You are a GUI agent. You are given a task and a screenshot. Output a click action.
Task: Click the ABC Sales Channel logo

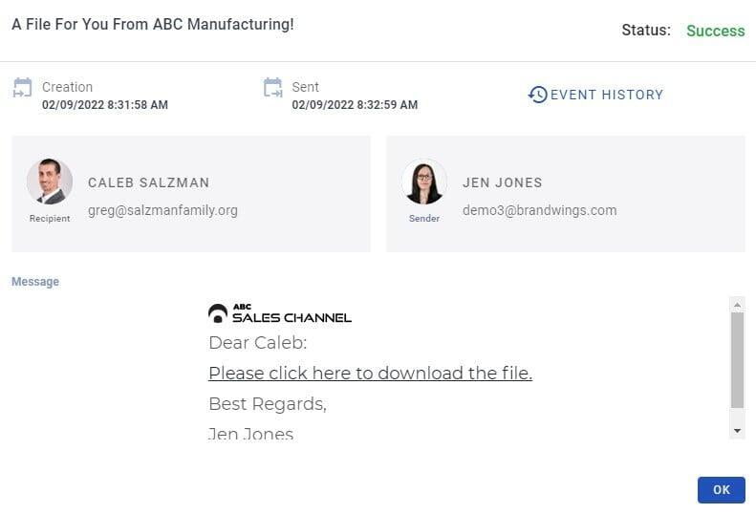coord(280,313)
